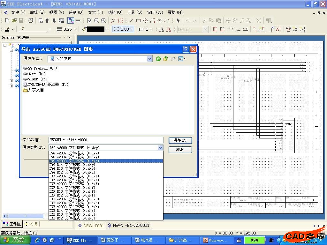Go up one folder level in dialog
Viewport: 327px width, 245px height.
click(165, 59)
